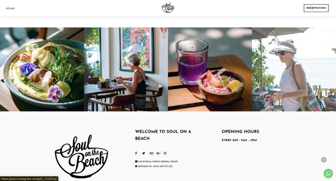
Task: Open the photo of woman seated at table
Action: (x=126, y=69)
